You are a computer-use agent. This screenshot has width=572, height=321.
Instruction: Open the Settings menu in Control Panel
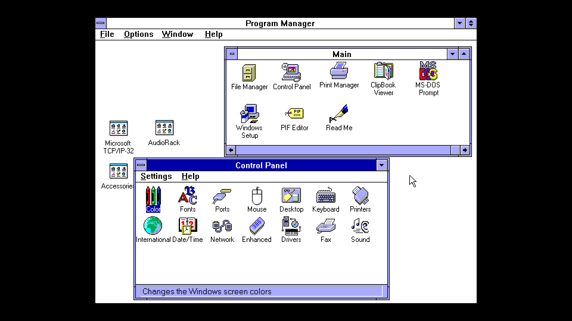pos(156,176)
